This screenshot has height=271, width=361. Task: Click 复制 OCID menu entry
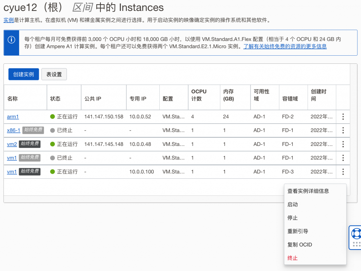300,245
